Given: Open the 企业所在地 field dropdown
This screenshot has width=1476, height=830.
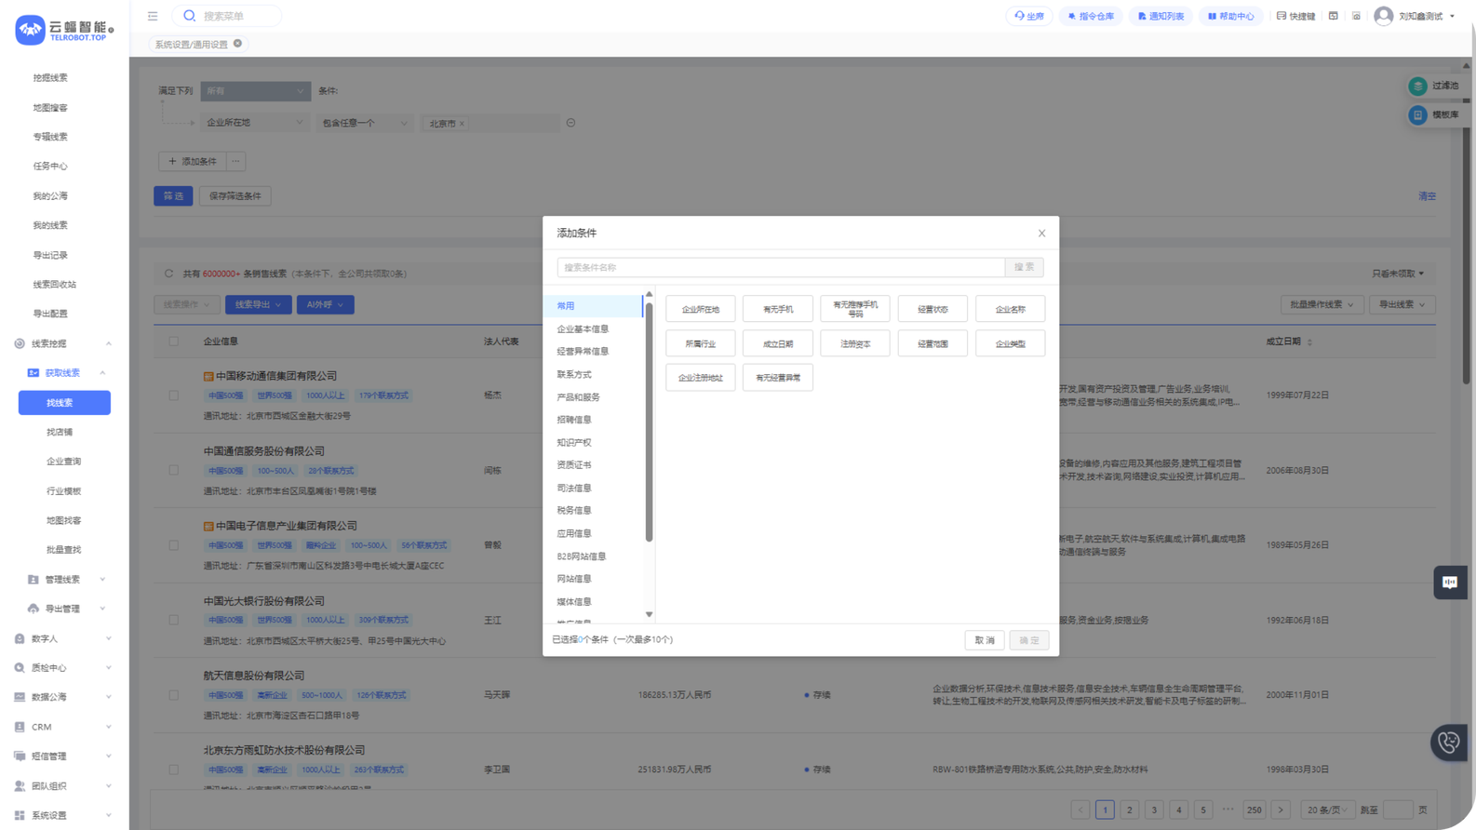Looking at the screenshot, I should [x=254, y=123].
